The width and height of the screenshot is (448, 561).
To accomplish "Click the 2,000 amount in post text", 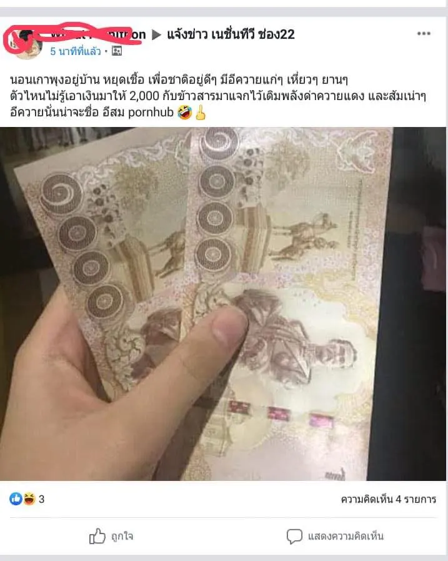I will (144, 96).
